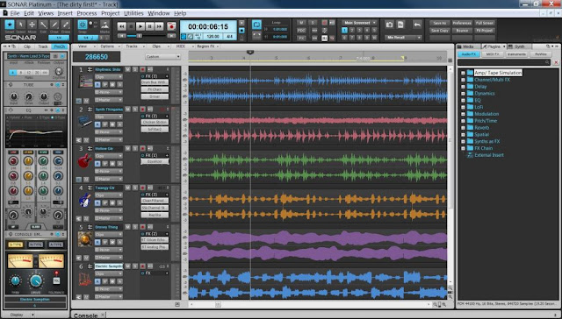Open the Process menu
This screenshot has height=319, width=562.
click(87, 13)
